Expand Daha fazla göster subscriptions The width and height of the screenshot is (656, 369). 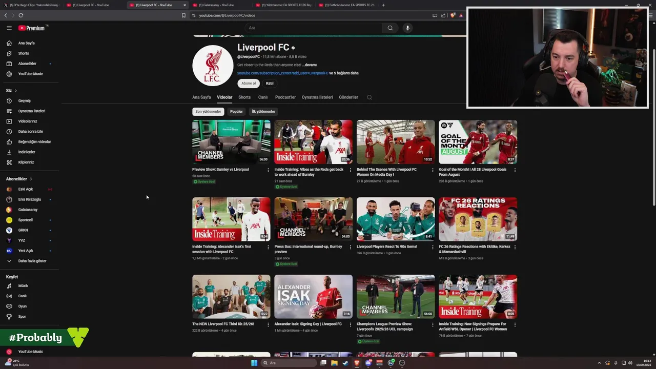pos(30,261)
